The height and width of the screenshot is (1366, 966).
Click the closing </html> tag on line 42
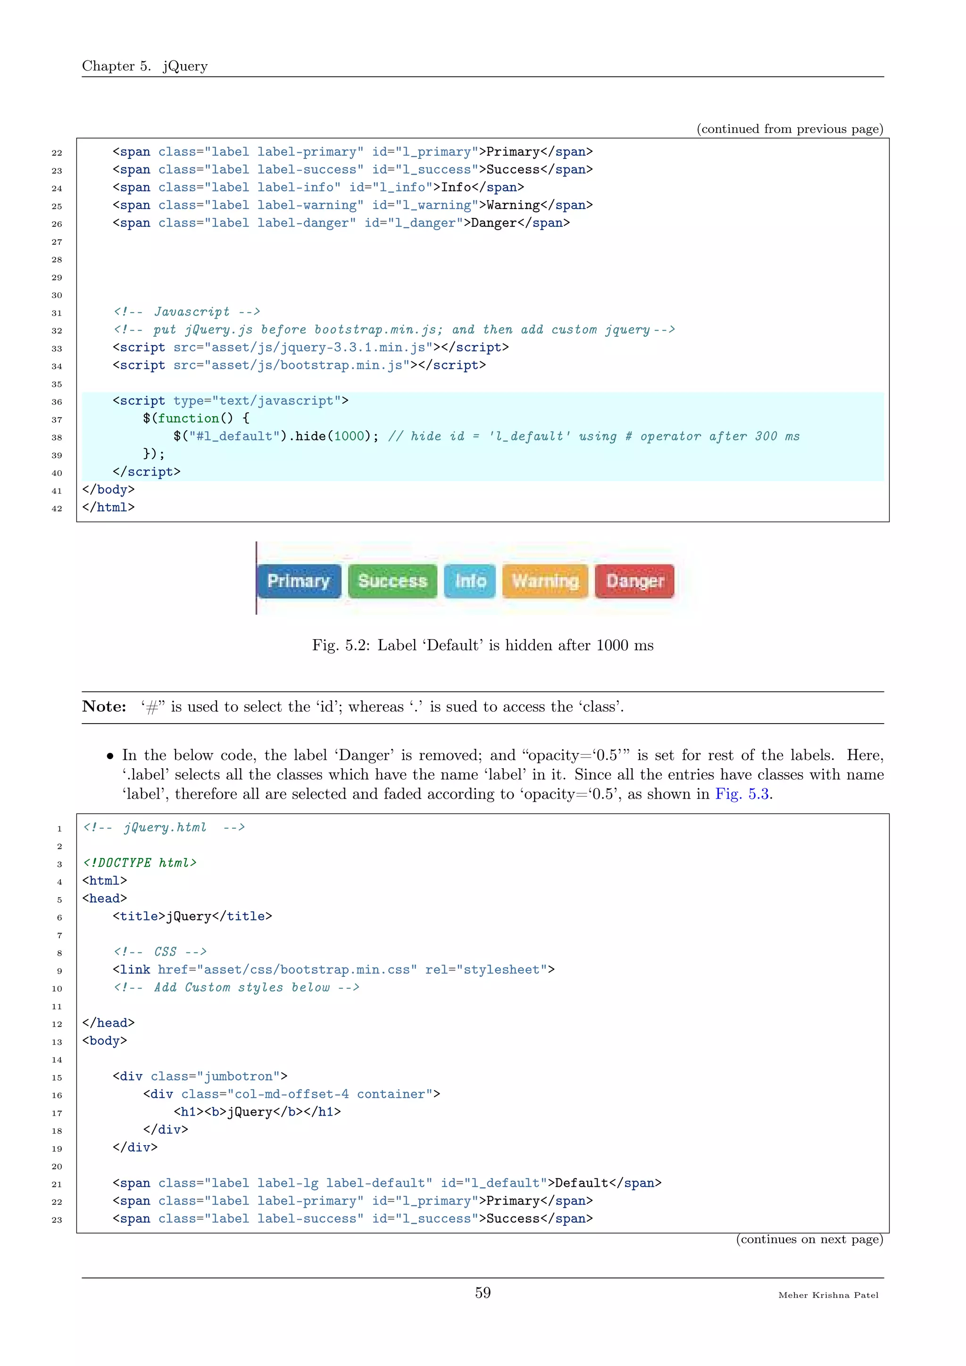108,508
